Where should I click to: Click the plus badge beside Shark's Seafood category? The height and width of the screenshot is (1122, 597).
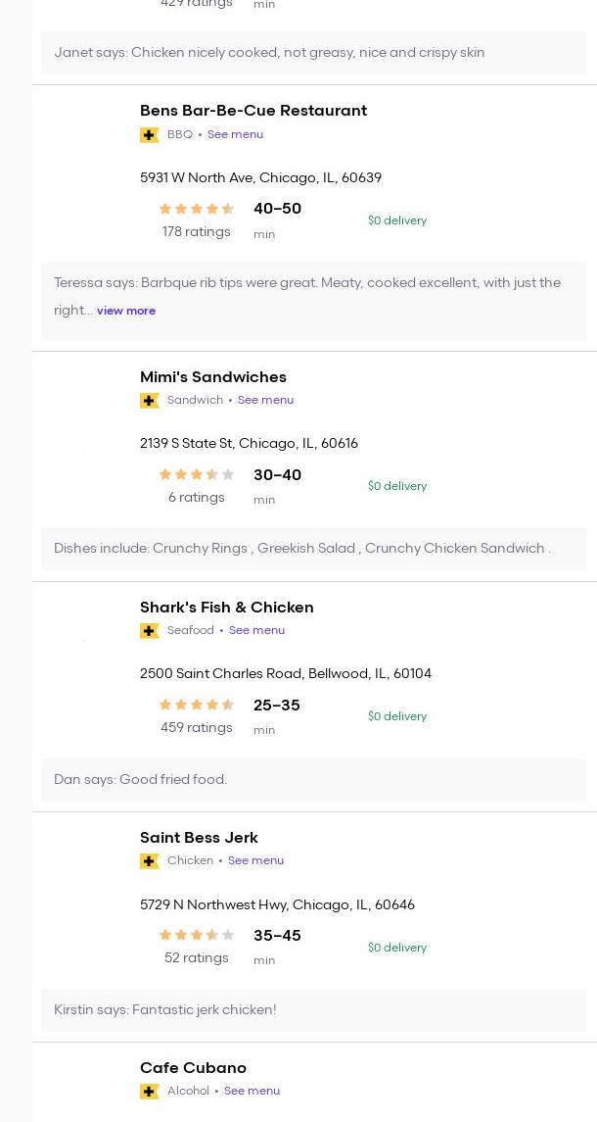point(150,631)
